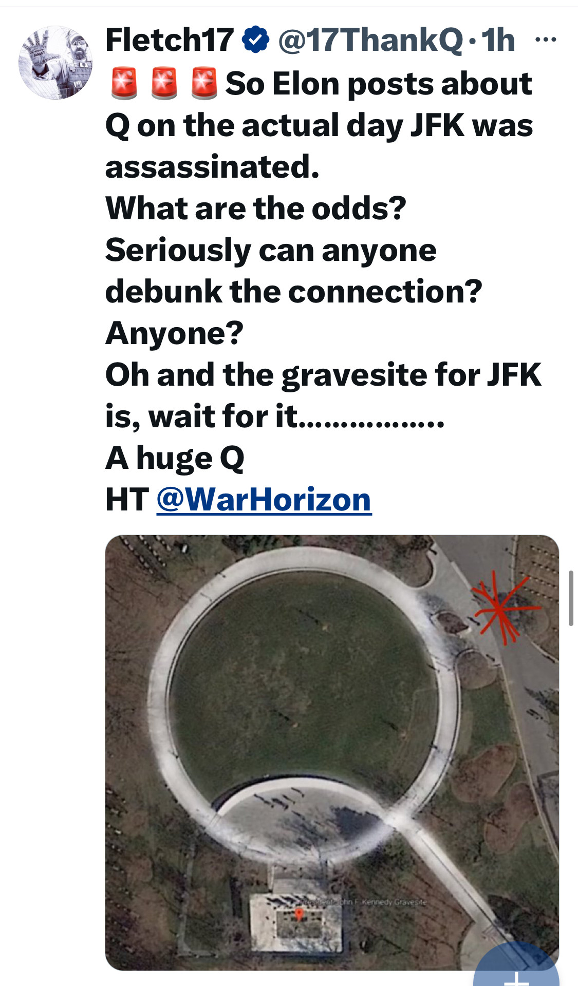This screenshot has width=578, height=986.
Task: Click the first red siren emoji
Action: click(124, 83)
